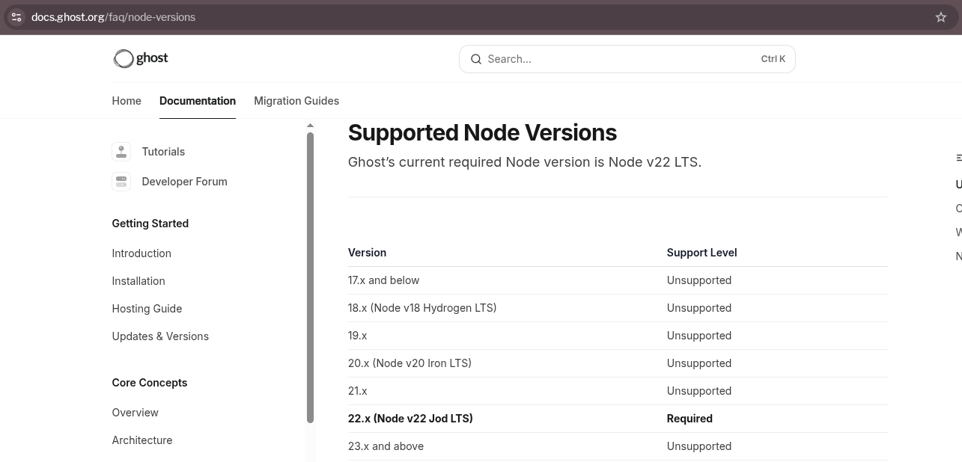Click the Ghost logo
This screenshot has height=462, width=962.
140,58
